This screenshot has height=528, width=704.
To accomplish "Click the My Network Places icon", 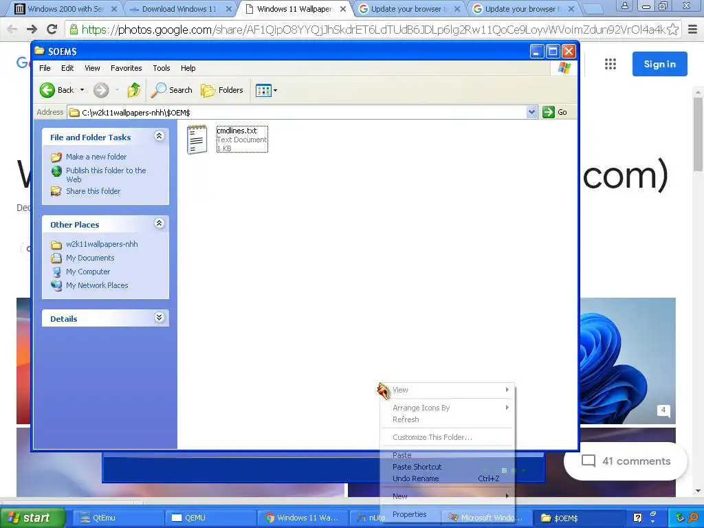I will point(56,285).
